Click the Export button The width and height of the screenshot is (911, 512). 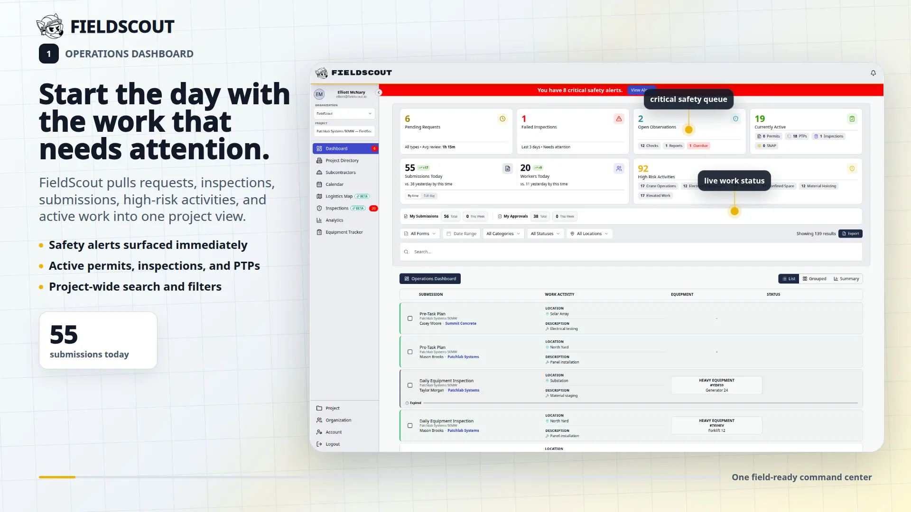pyautogui.click(x=850, y=234)
